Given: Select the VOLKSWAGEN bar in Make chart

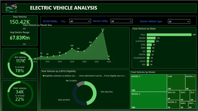Looking at the screenshot, I should point(148,58).
